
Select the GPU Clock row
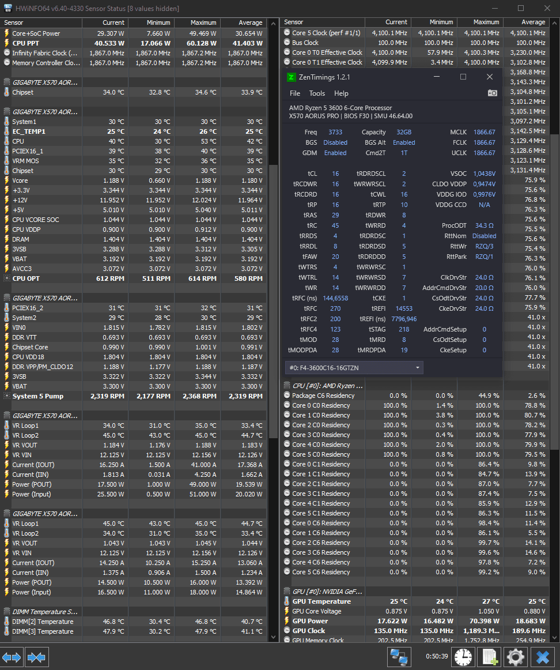(x=415, y=631)
